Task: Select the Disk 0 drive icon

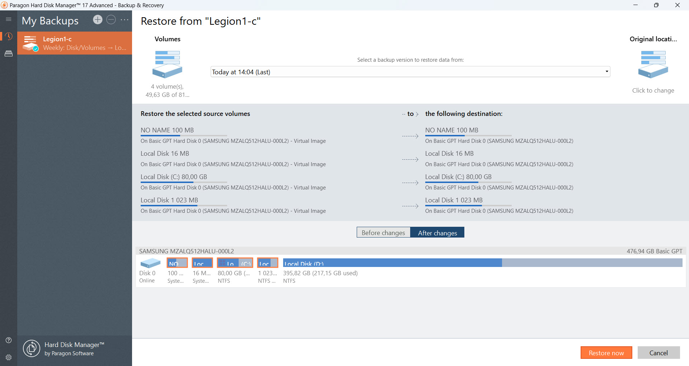Action: [150, 263]
